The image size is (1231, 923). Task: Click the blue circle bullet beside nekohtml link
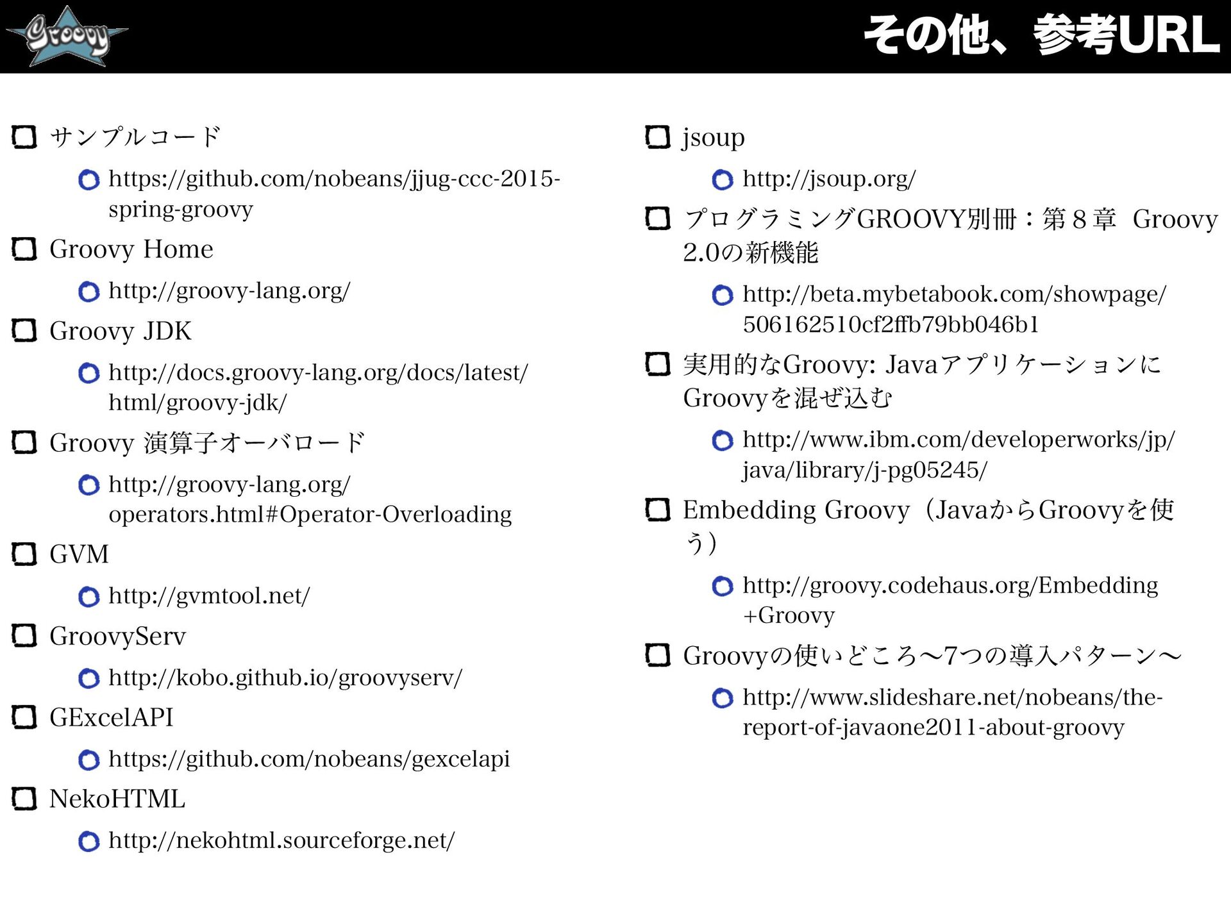point(88,842)
